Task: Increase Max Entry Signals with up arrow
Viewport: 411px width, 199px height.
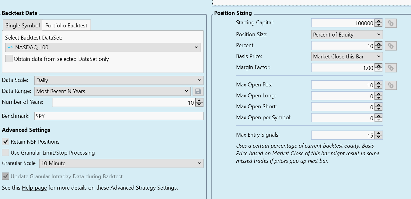Action: (378, 133)
